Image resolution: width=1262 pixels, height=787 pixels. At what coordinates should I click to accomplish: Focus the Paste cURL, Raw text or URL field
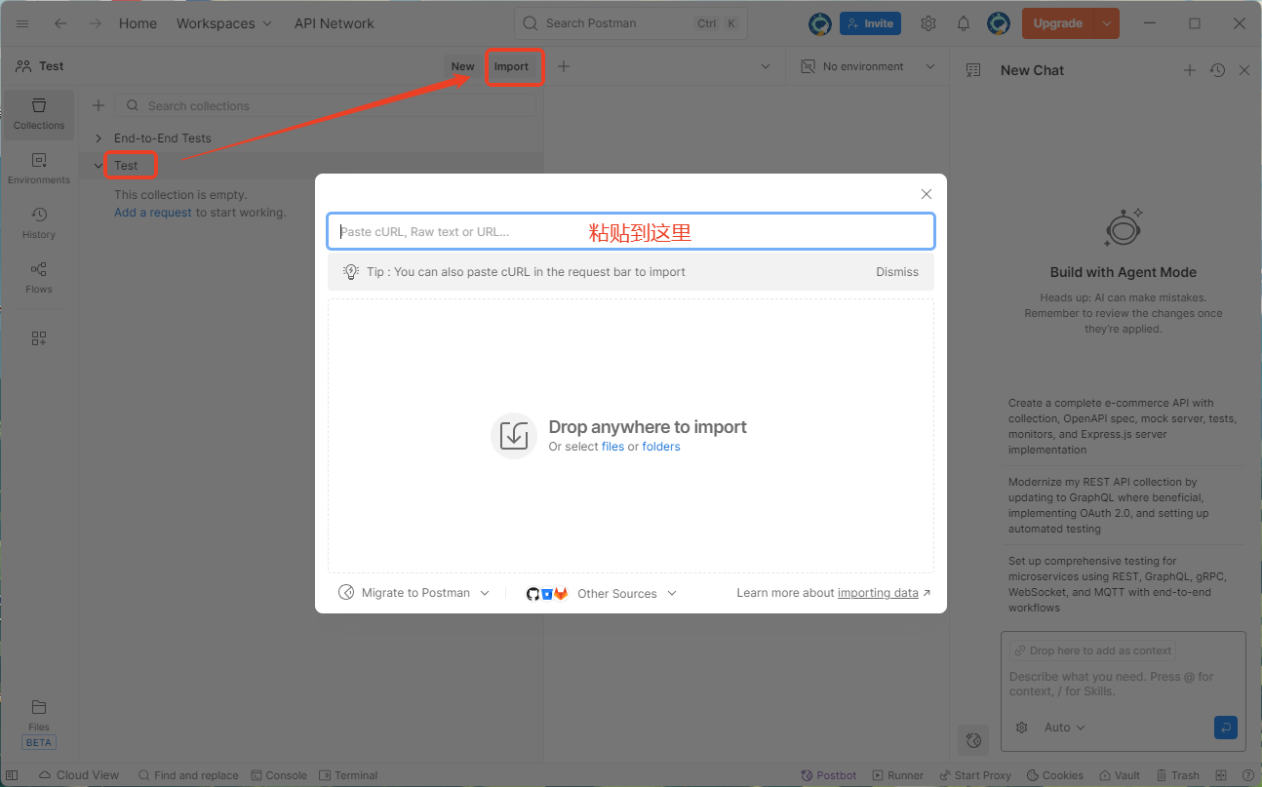631,231
